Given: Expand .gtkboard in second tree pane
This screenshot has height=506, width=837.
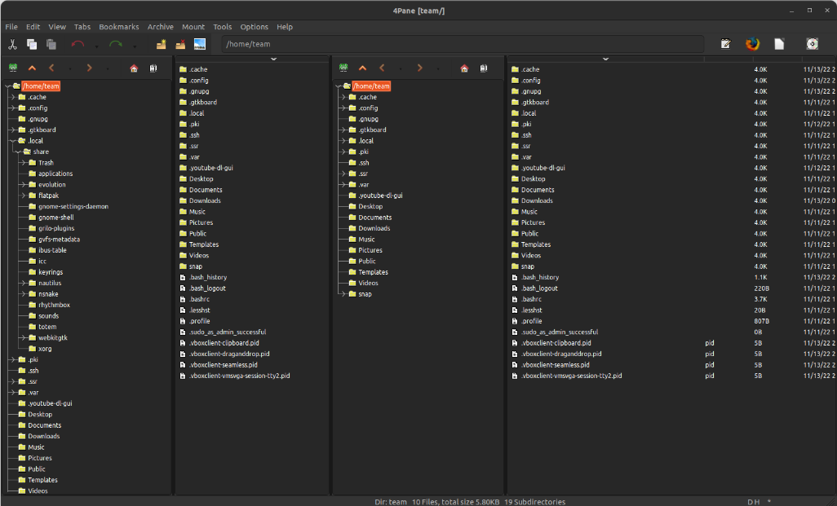Looking at the screenshot, I should 343,130.
